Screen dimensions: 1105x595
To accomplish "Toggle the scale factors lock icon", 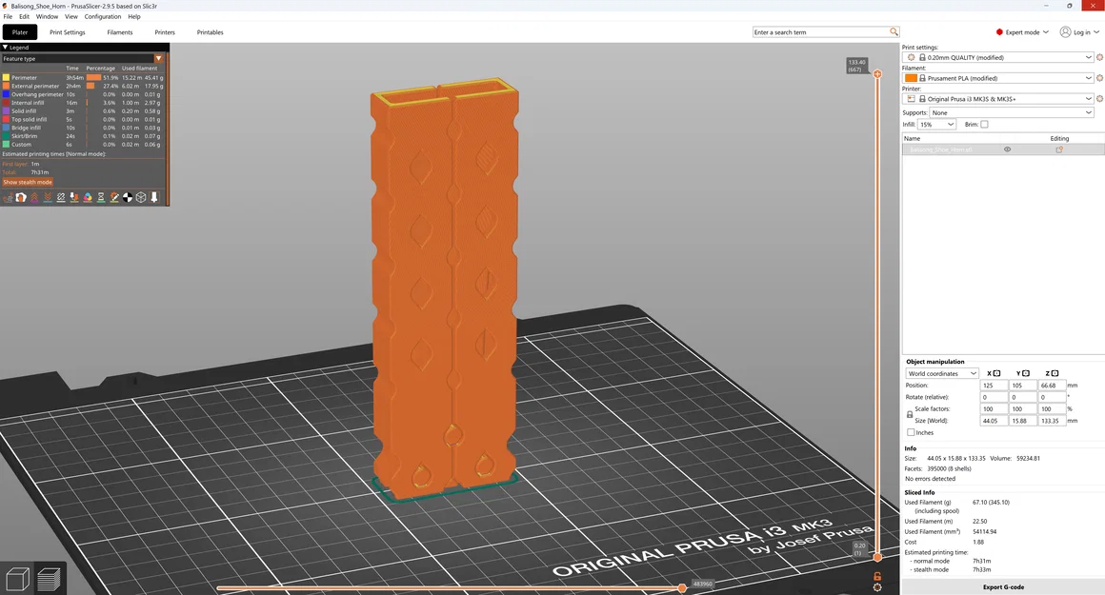I will (910, 415).
